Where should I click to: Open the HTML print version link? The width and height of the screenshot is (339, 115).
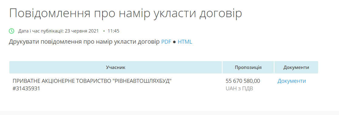point(185,42)
